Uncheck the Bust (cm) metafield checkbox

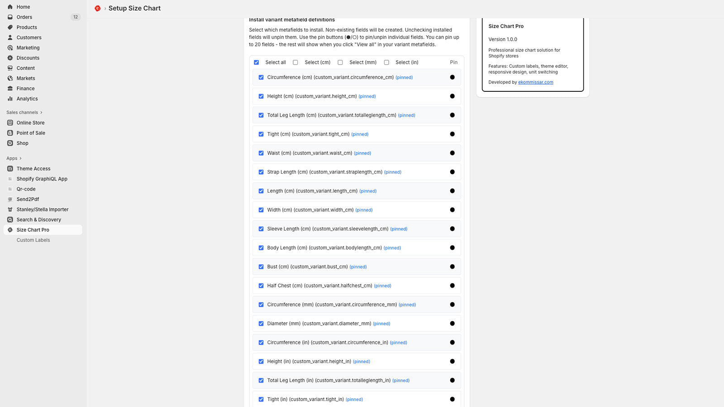pos(261,267)
